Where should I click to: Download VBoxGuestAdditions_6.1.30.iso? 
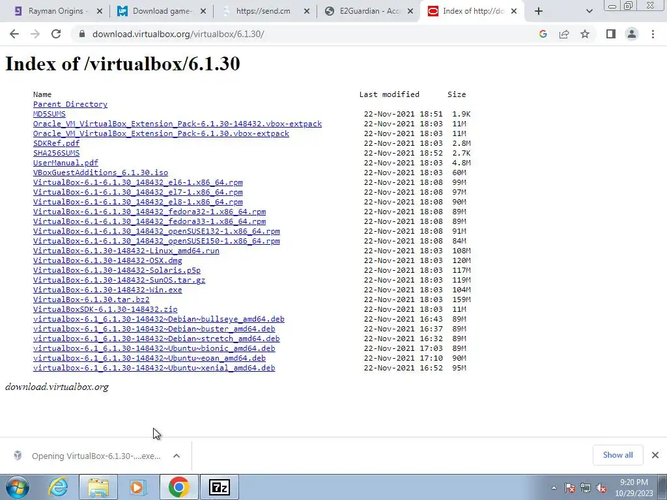100,173
